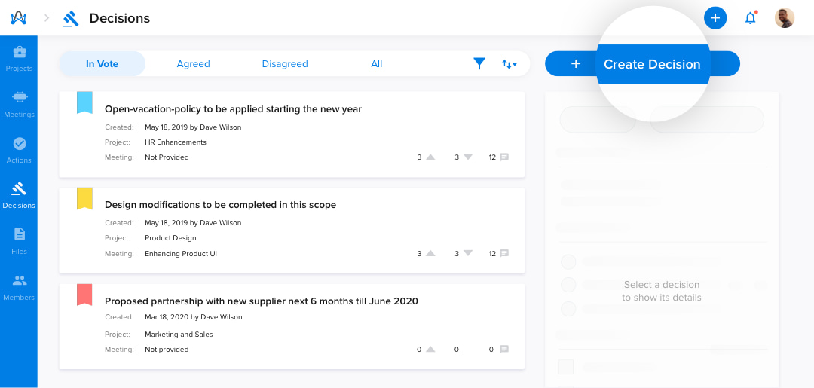
Task: Click the Decisions page title
Action: point(119,18)
